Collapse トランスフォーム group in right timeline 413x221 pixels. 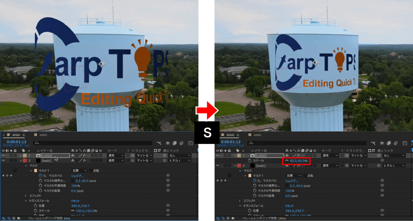tap(240, 206)
